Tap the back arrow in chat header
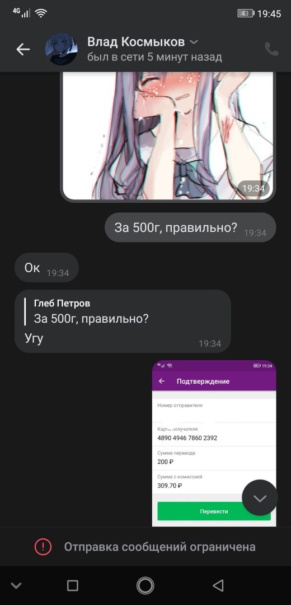 pos(23,49)
